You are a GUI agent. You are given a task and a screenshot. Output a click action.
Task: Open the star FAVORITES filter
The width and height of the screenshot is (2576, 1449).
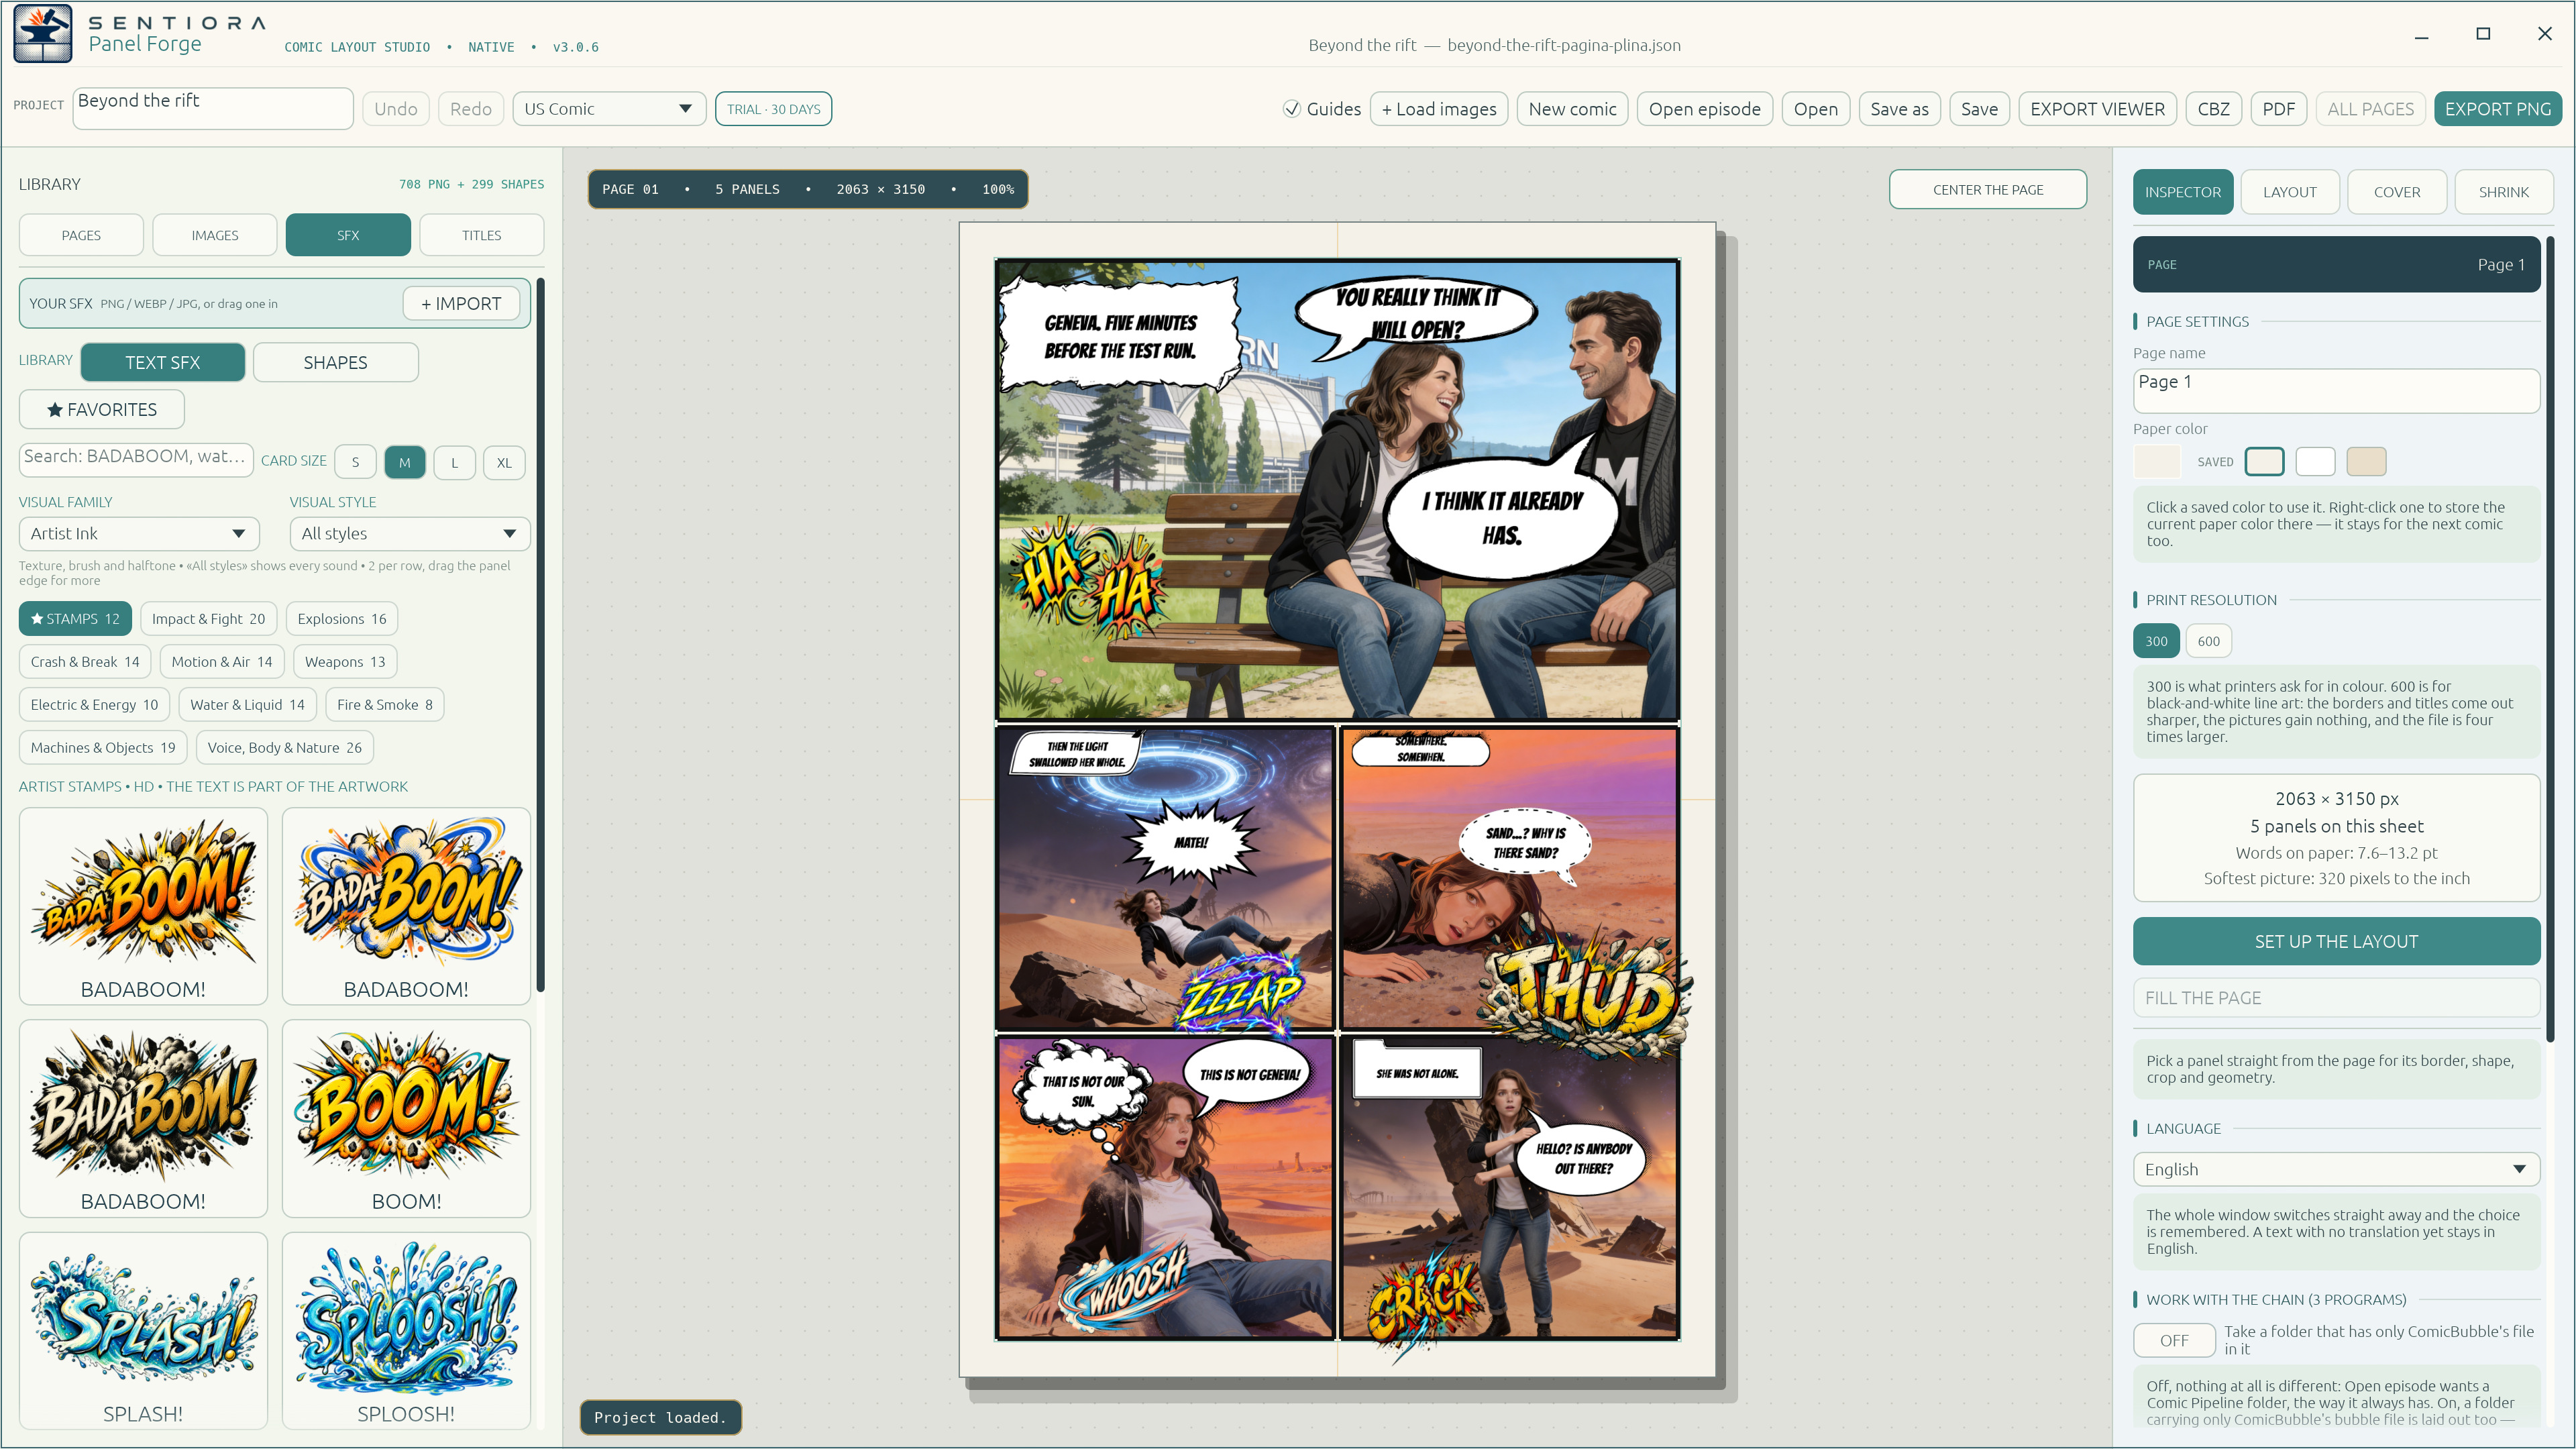[102, 410]
